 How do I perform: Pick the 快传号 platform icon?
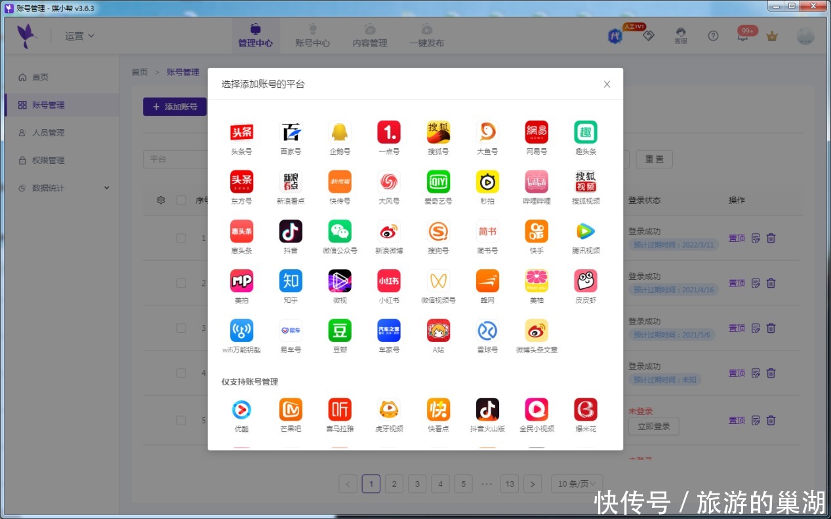click(340, 182)
